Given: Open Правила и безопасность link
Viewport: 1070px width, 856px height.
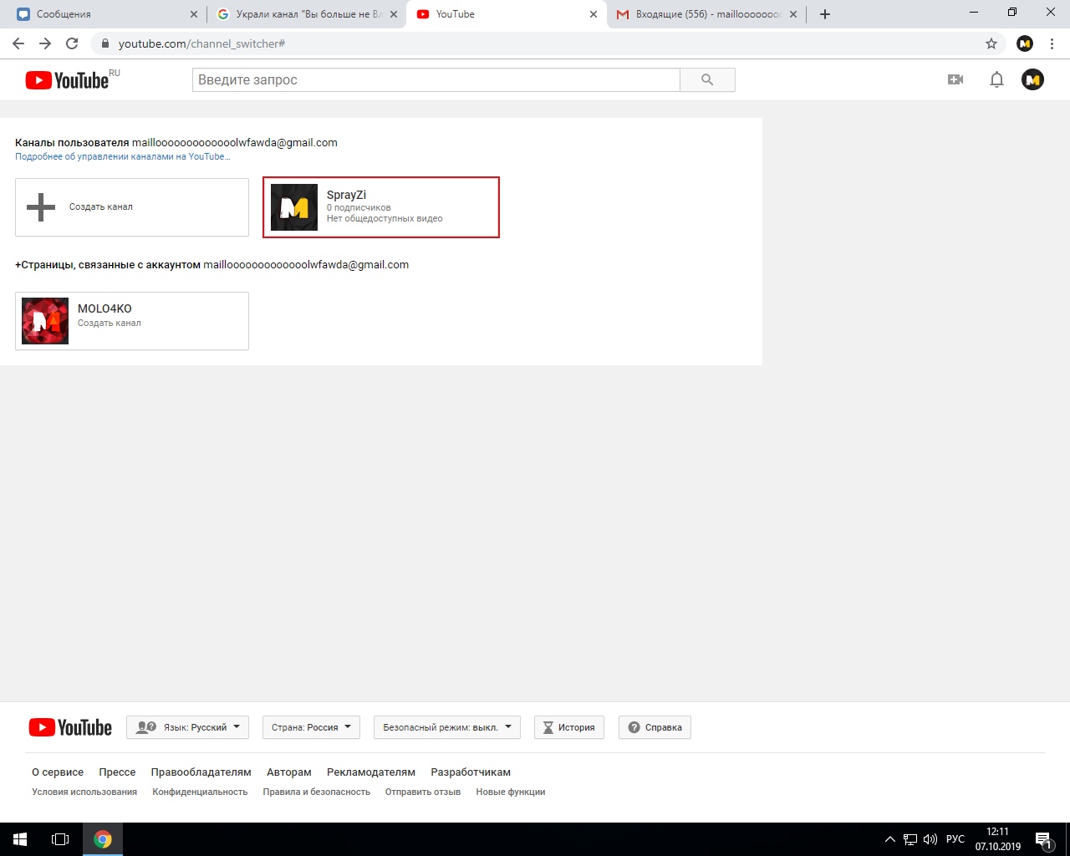Looking at the screenshot, I should tap(316, 792).
